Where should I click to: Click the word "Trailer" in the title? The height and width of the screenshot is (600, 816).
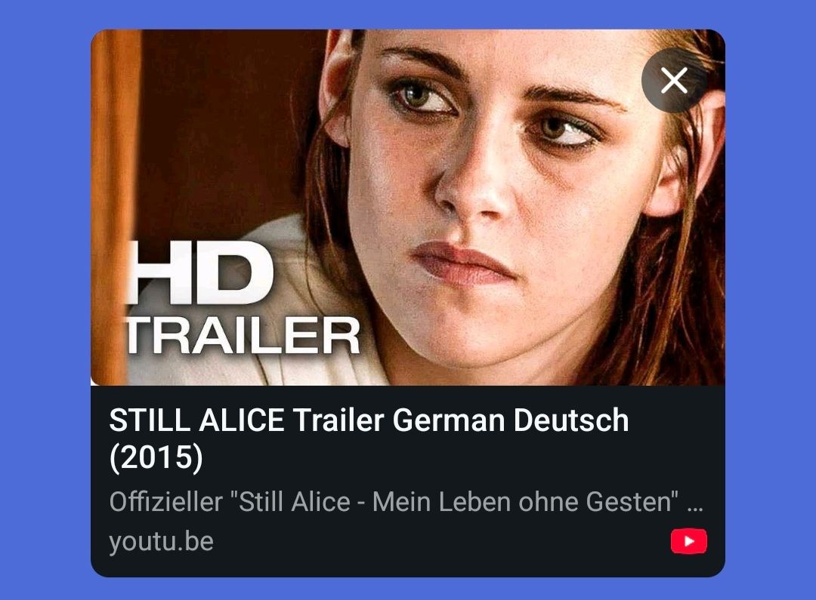338,420
